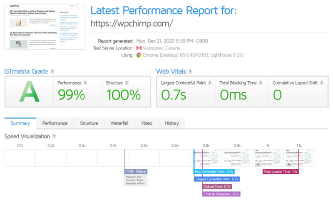
Task: Select the 0.8s filmstrip frame
Action: tap(206, 158)
